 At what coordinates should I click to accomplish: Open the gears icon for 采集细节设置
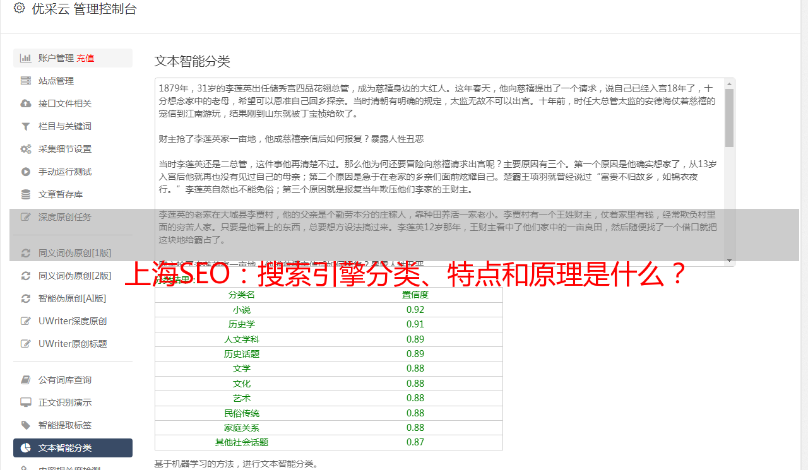pyautogui.click(x=26, y=149)
